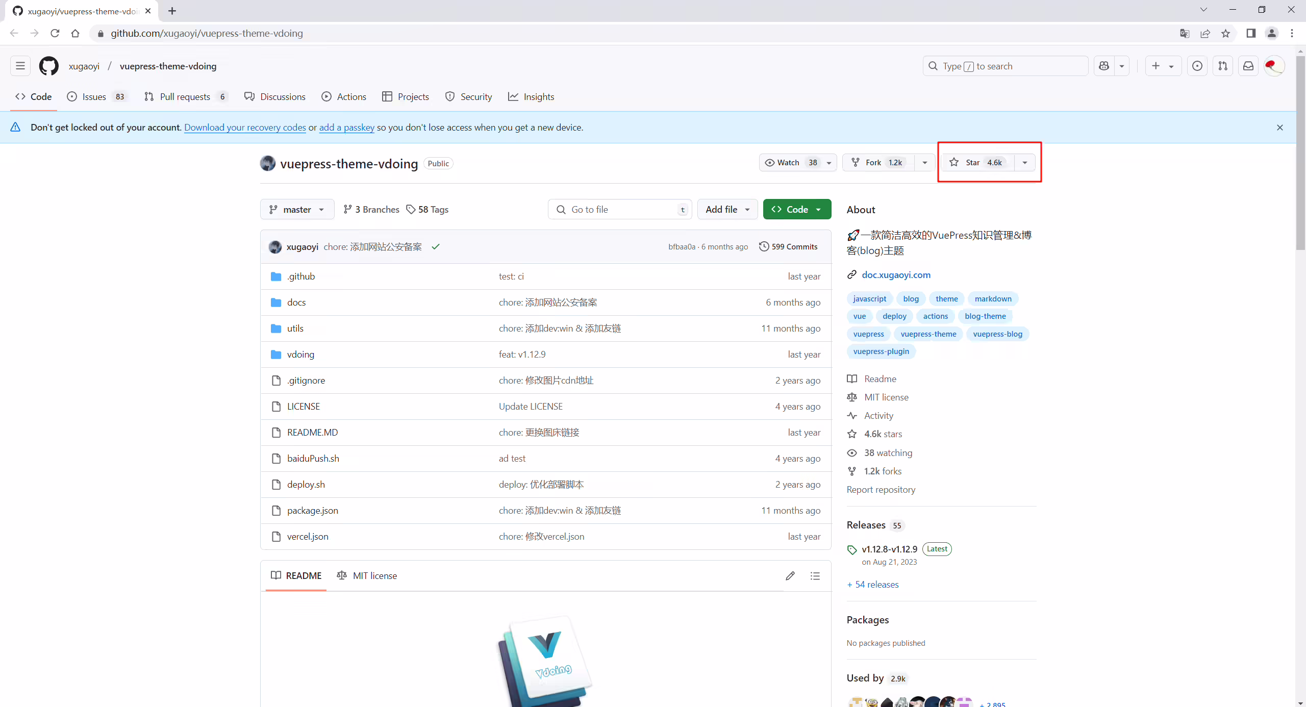Open the Actions tab
This screenshot has height=707, width=1306.
pos(344,96)
